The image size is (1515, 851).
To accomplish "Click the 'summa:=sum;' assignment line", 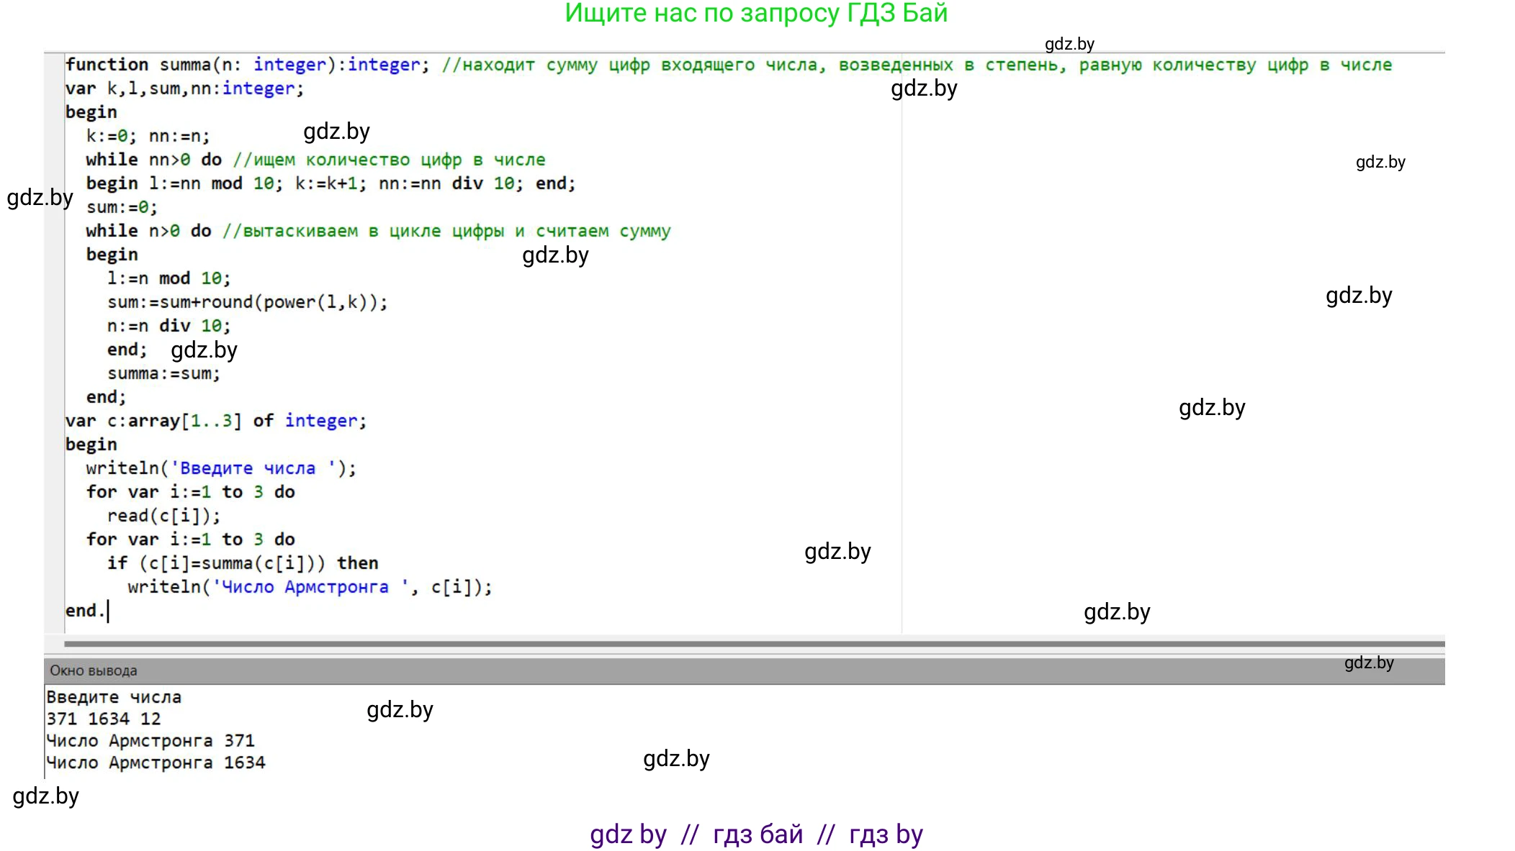I will [x=163, y=373].
